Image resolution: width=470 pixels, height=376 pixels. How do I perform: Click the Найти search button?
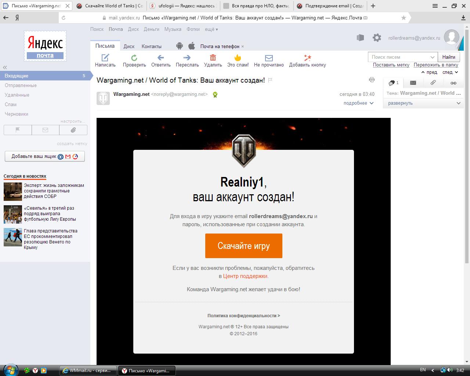pos(449,57)
